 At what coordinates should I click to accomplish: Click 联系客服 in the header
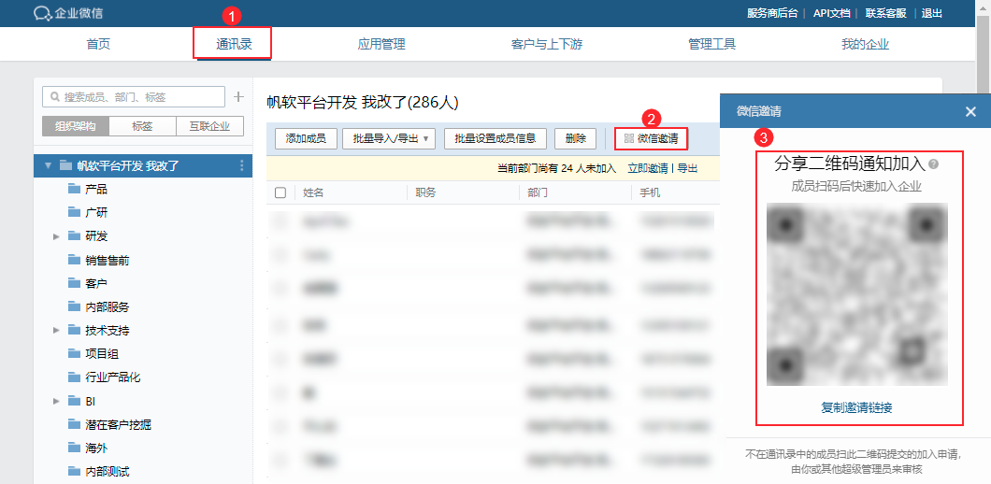[x=885, y=13]
